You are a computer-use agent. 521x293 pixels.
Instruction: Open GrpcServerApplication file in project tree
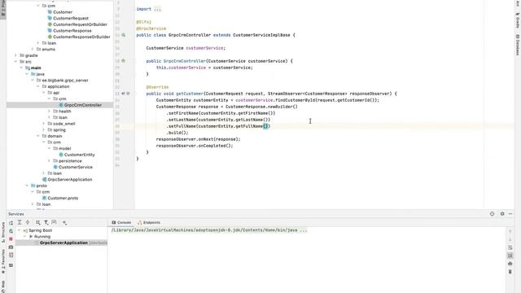coord(70,179)
